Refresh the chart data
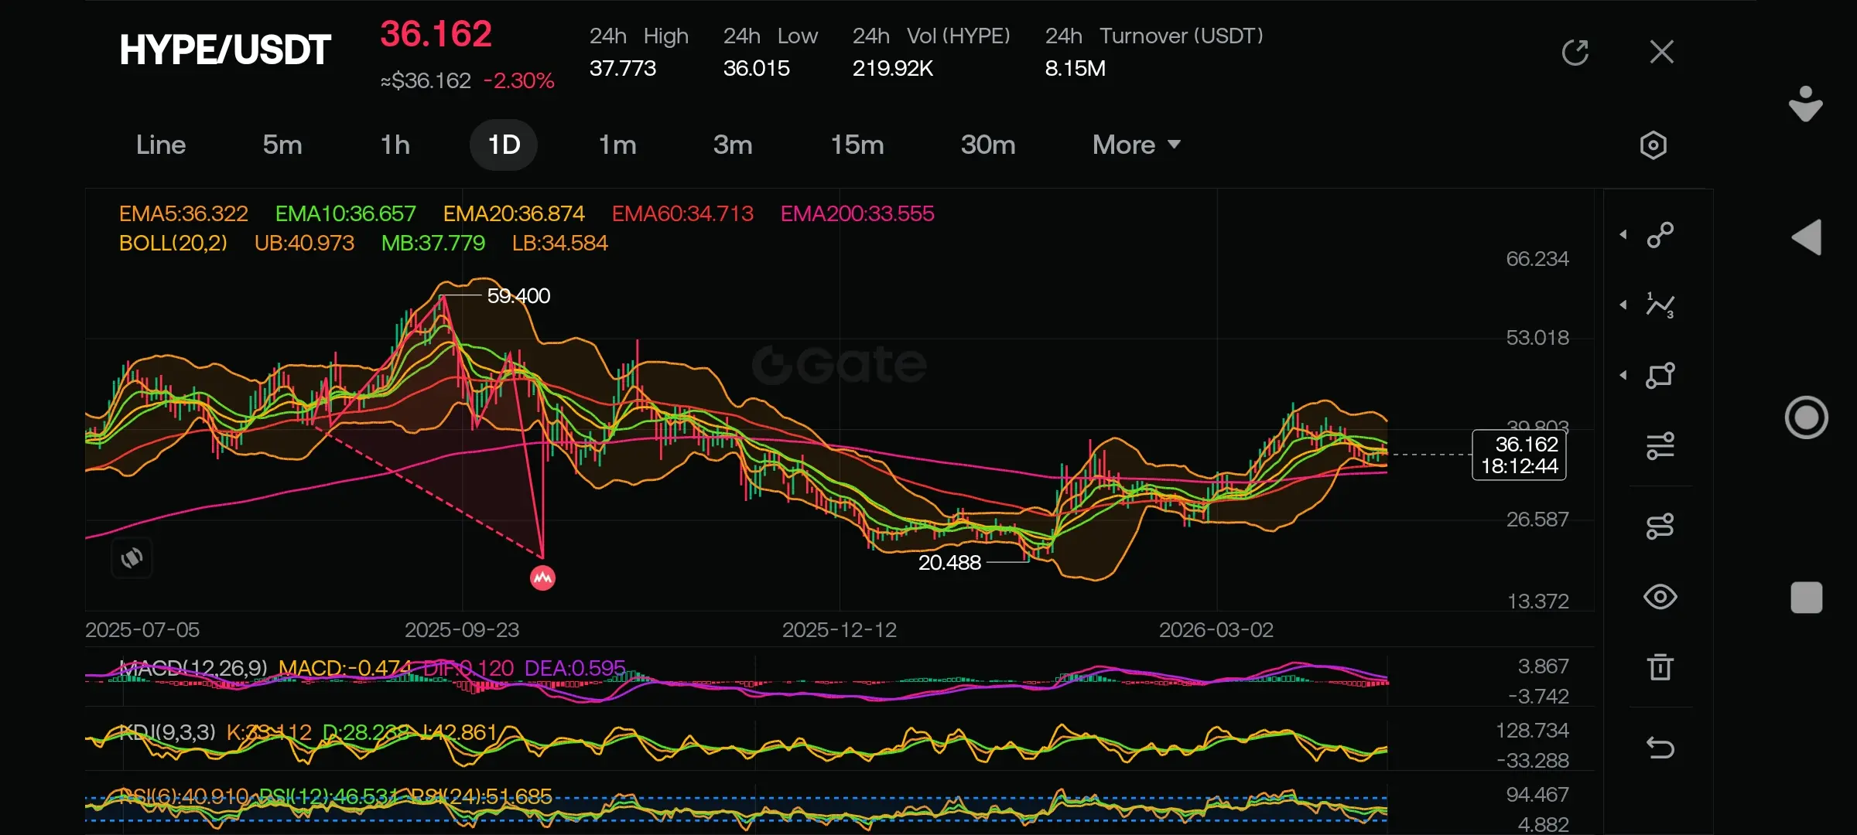This screenshot has width=1857, height=835. (x=1575, y=53)
